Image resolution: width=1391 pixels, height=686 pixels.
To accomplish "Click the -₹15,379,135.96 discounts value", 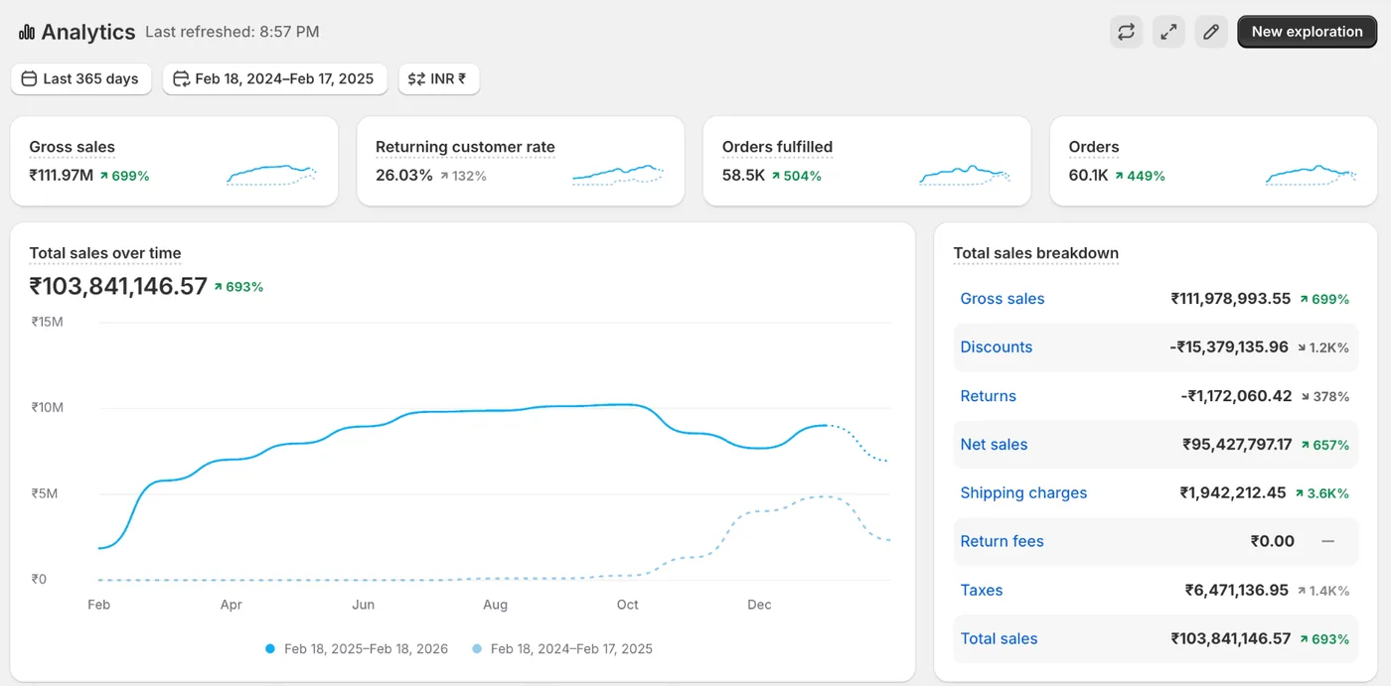I will [x=1229, y=347].
